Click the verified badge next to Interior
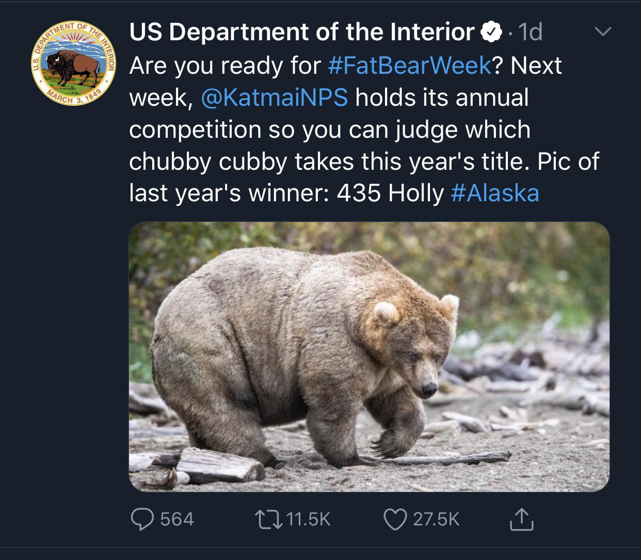The height and width of the screenshot is (560, 641). (491, 33)
